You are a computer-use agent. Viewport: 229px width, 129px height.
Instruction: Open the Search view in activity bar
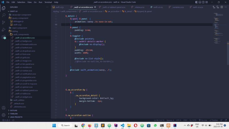click(3, 15)
